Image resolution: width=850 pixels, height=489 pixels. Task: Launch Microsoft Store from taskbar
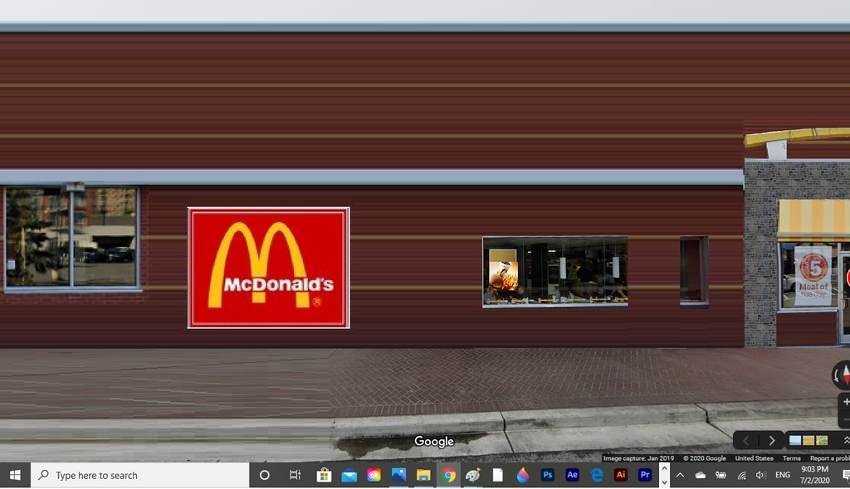click(x=325, y=475)
